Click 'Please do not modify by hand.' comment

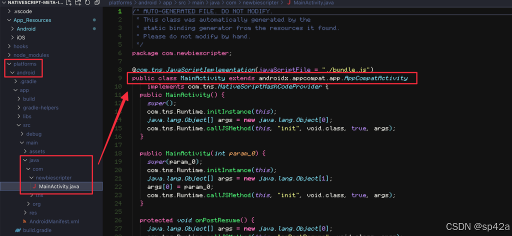197,36
